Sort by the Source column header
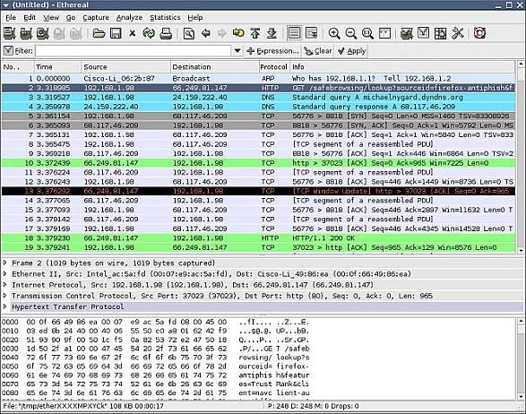Screen dimensions: 526x414 click(125, 67)
